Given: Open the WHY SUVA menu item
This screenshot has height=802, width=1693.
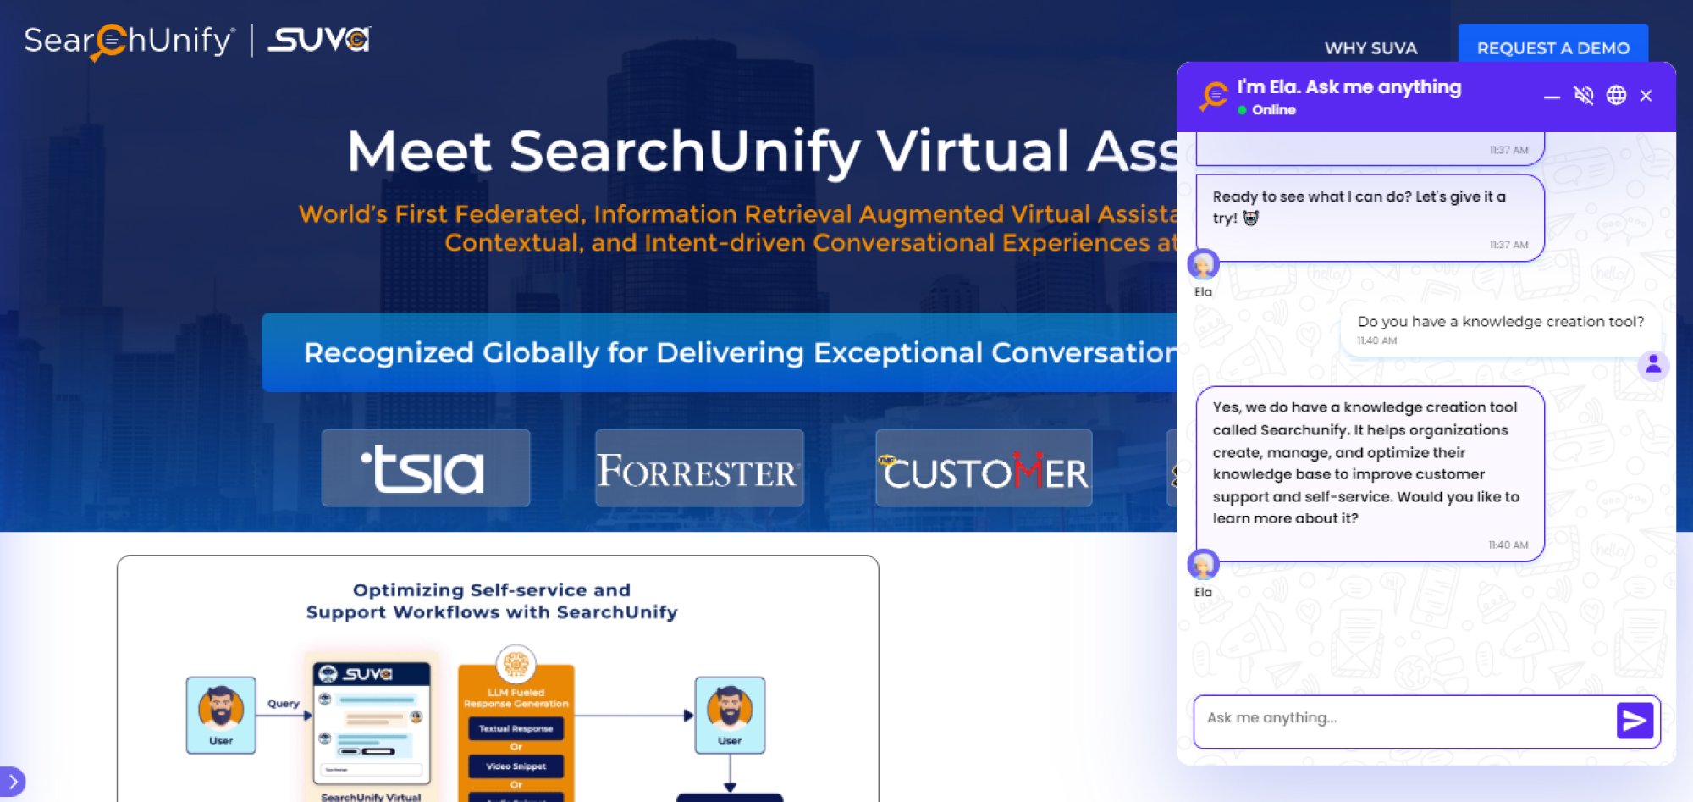Looking at the screenshot, I should [x=1370, y=48].
